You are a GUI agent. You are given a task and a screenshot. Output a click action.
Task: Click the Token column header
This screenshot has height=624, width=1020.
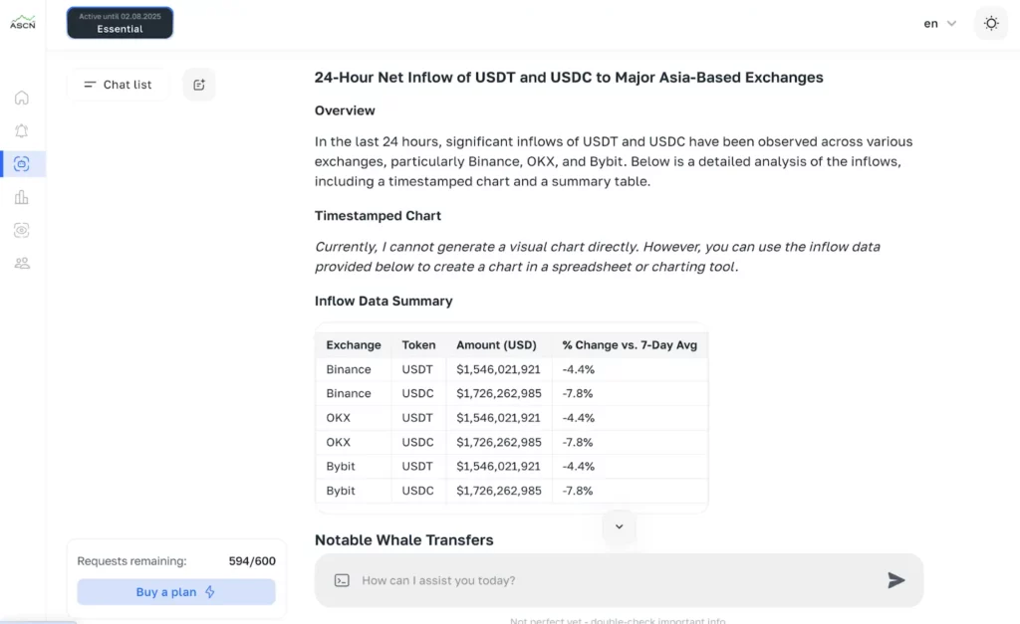point(418,345)
